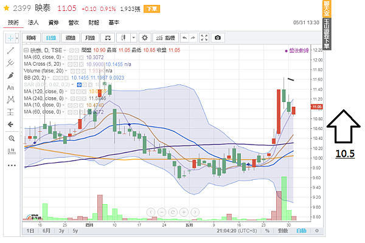Zoom in with the magnifier tool
This screenshot has height=243, width=365.
point(12,139)
